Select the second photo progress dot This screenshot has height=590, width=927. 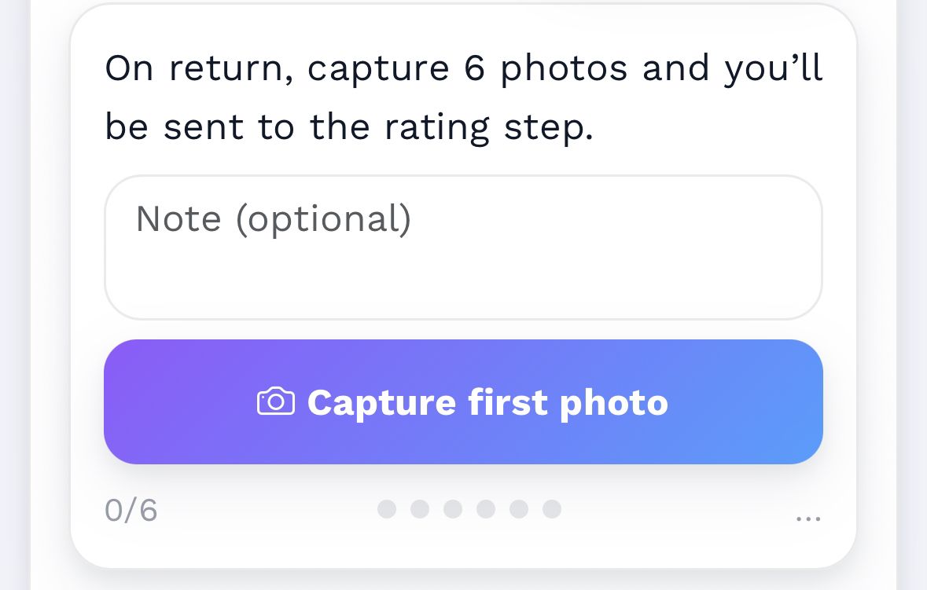pos(420,509)
